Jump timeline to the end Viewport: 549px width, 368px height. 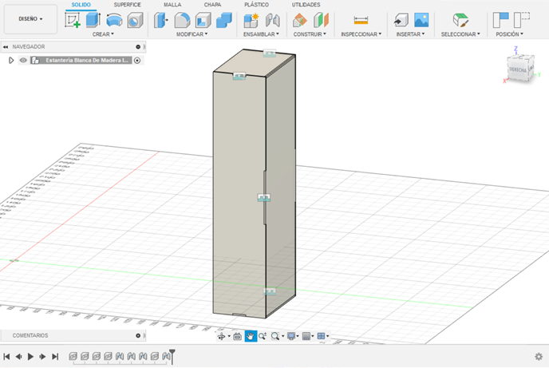click(x=55, y=357)
